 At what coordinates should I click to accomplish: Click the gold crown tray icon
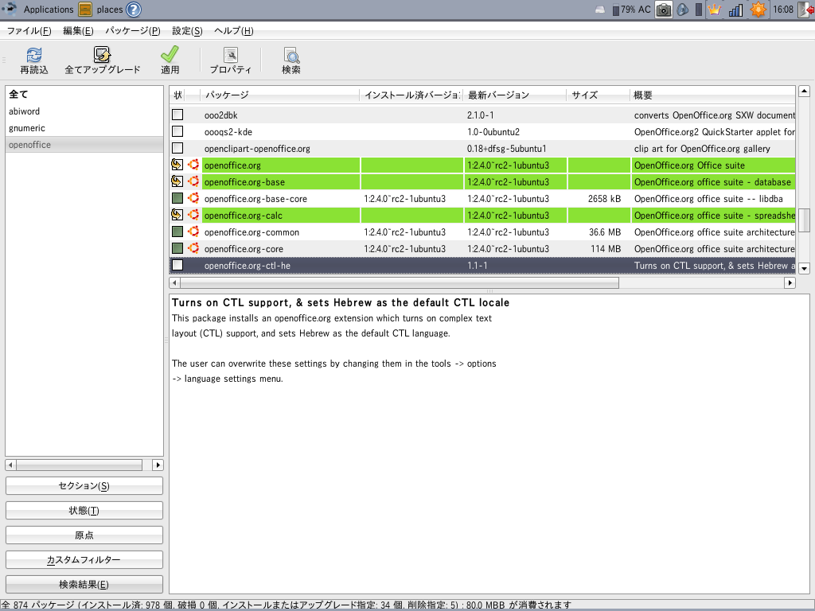pyautogui.click(x=716, y=10)
